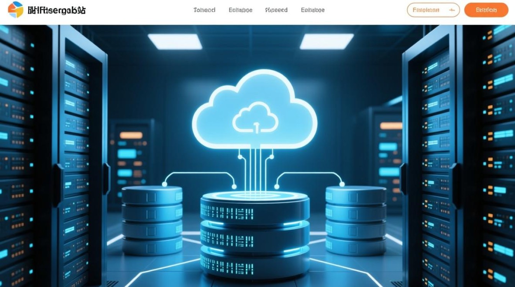Click the right ceiling light panel
Viewport: 515px width, 287px height.
(x=326, y=41)
